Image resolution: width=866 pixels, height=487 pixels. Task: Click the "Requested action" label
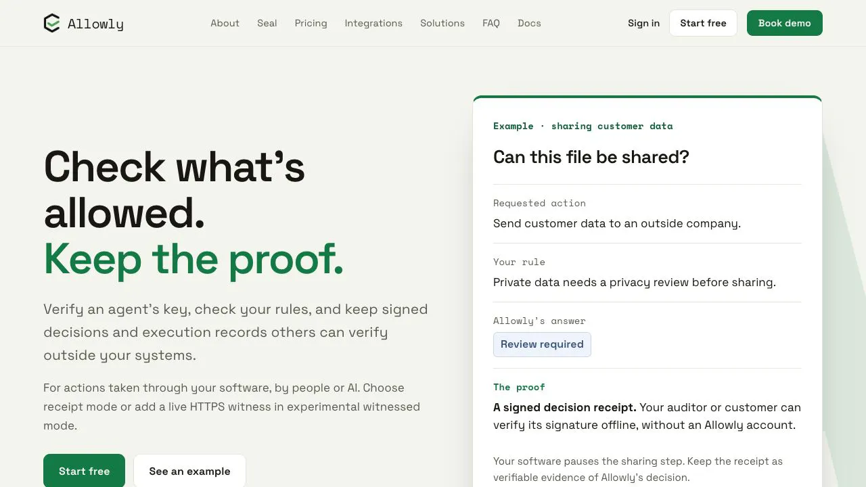coord(539,203)
